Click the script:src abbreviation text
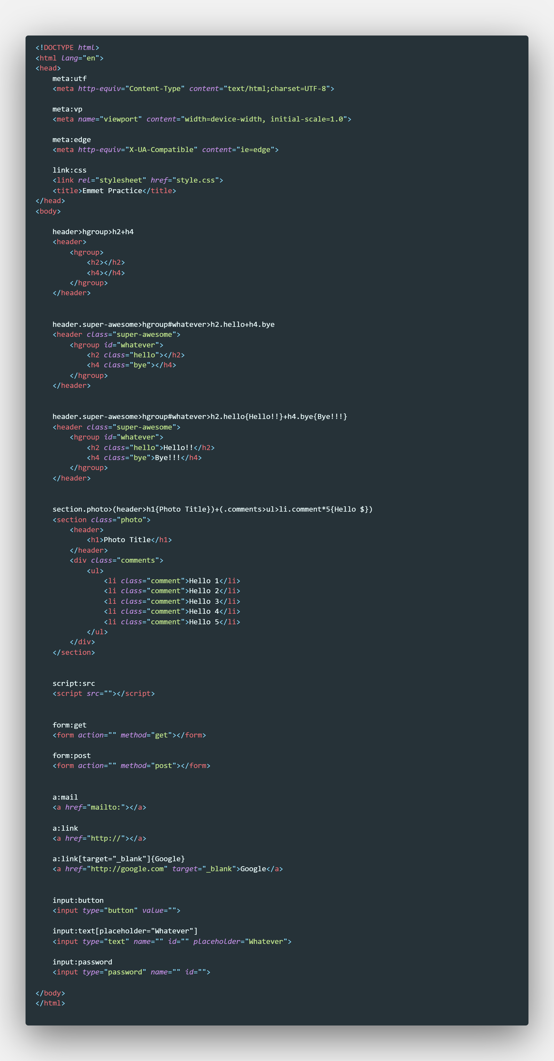This screenshot has width=554, height=1061. (x=73, y=683)
